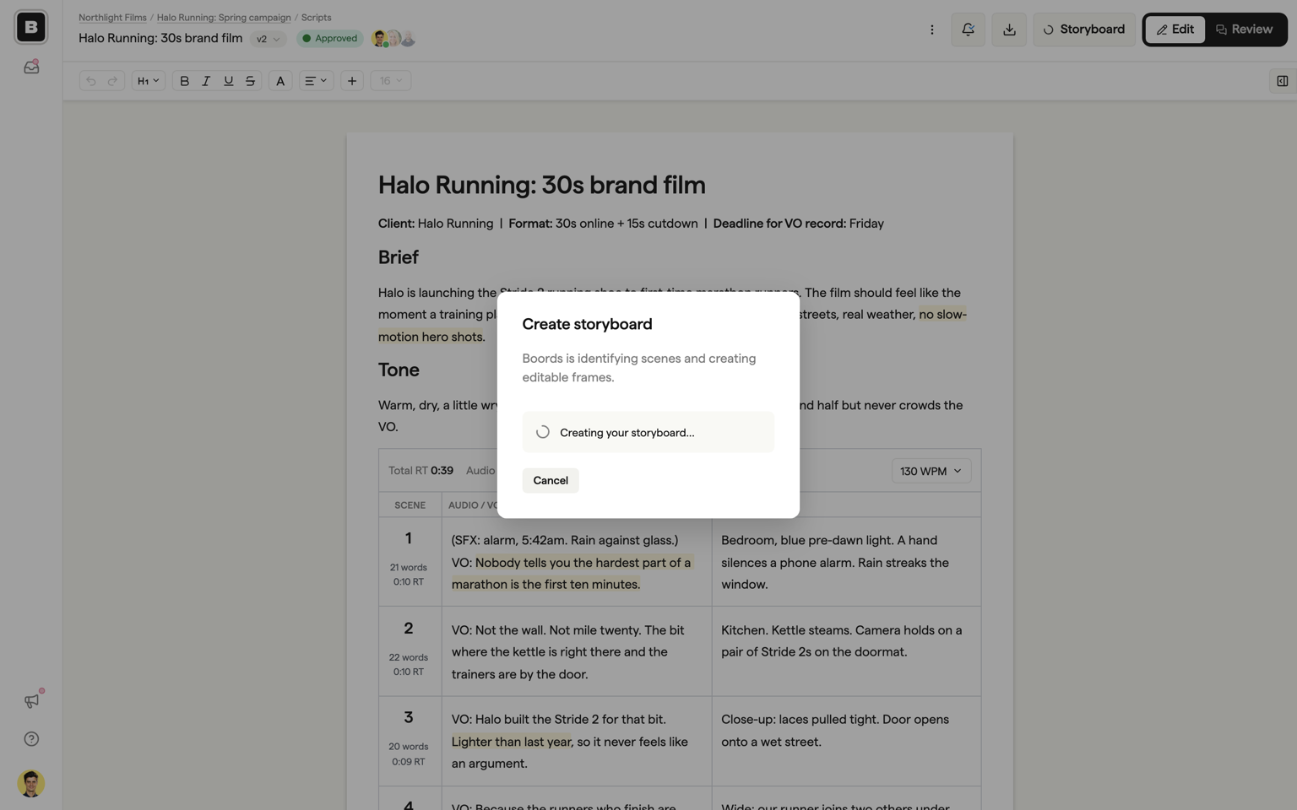Viewport: 1297px width, 810px height.
Task: Open Halo Running: Spring campaign breadcrumb
Action: pos(224,17)
